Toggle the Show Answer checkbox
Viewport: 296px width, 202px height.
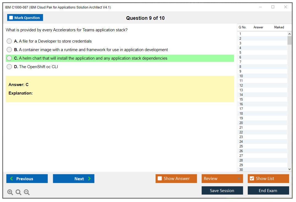(160, 179)
